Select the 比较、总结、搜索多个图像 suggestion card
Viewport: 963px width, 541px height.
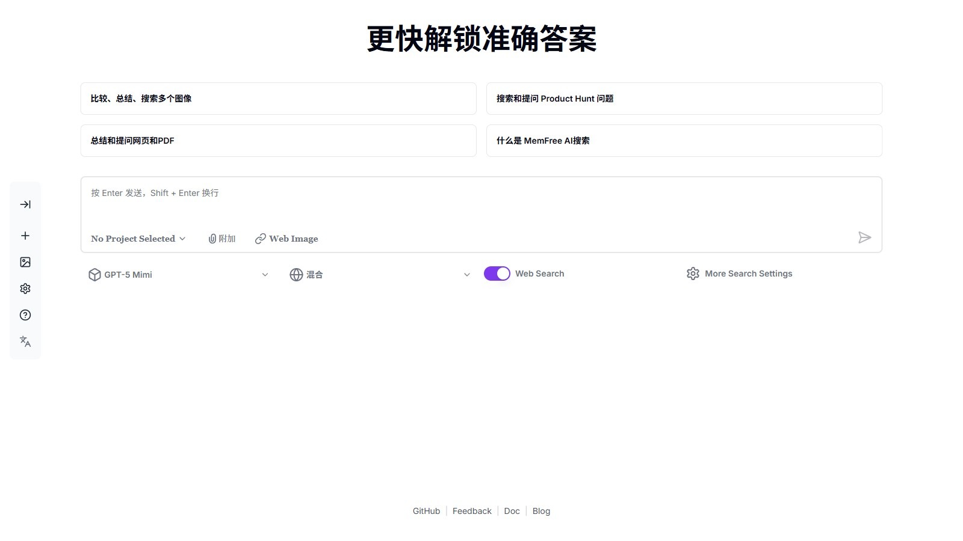pyautogui.click(x=278, y=98)
